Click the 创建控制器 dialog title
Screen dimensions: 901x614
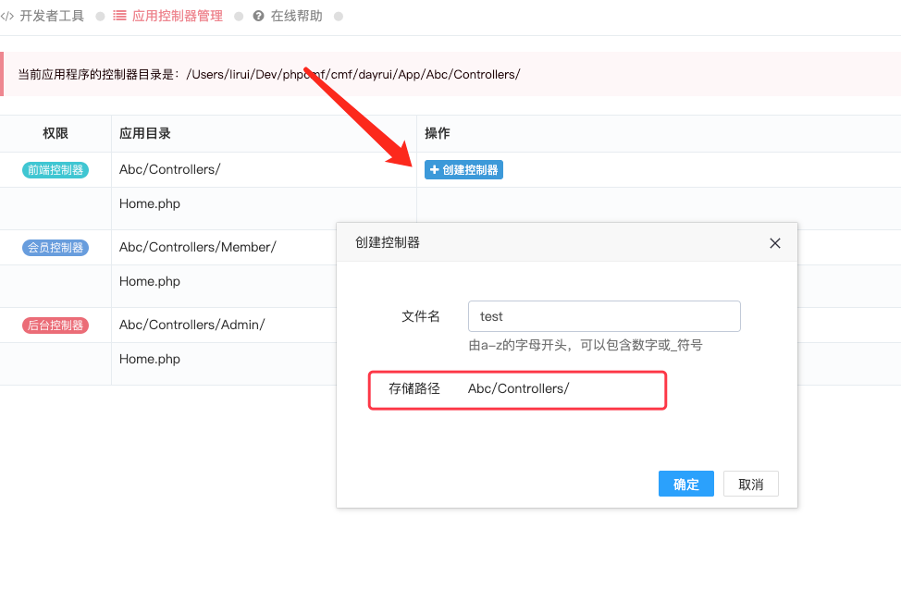pyautogui.click(x=388, y=242)
